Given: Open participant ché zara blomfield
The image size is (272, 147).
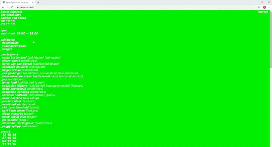Looking at the screenshot, I should (15, 107).
